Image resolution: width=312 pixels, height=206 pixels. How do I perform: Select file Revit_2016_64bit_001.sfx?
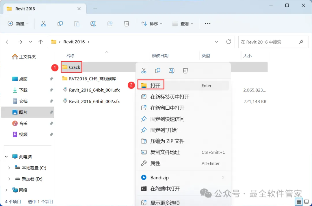coord(91,90)
